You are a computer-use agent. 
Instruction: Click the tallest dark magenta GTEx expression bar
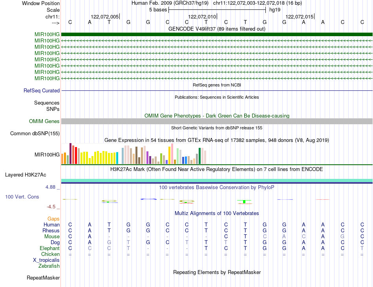[x=70, y=154]
